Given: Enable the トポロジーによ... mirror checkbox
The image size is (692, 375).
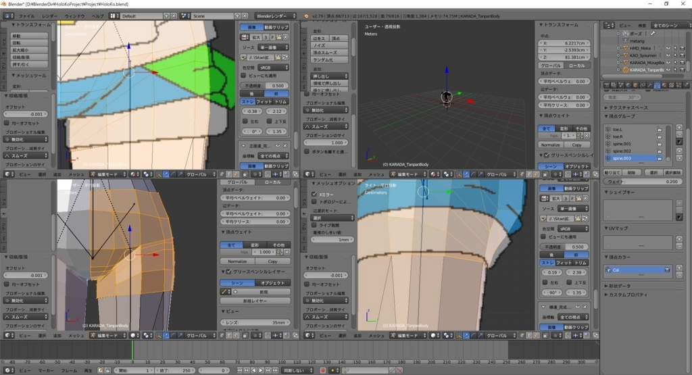Looking at the screenshot, I should [314, 201].
